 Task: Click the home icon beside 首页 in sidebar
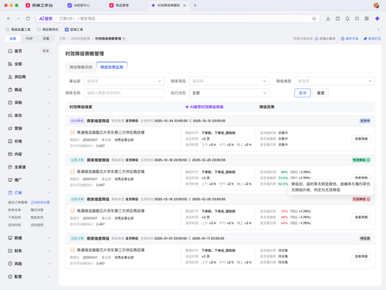10,51
